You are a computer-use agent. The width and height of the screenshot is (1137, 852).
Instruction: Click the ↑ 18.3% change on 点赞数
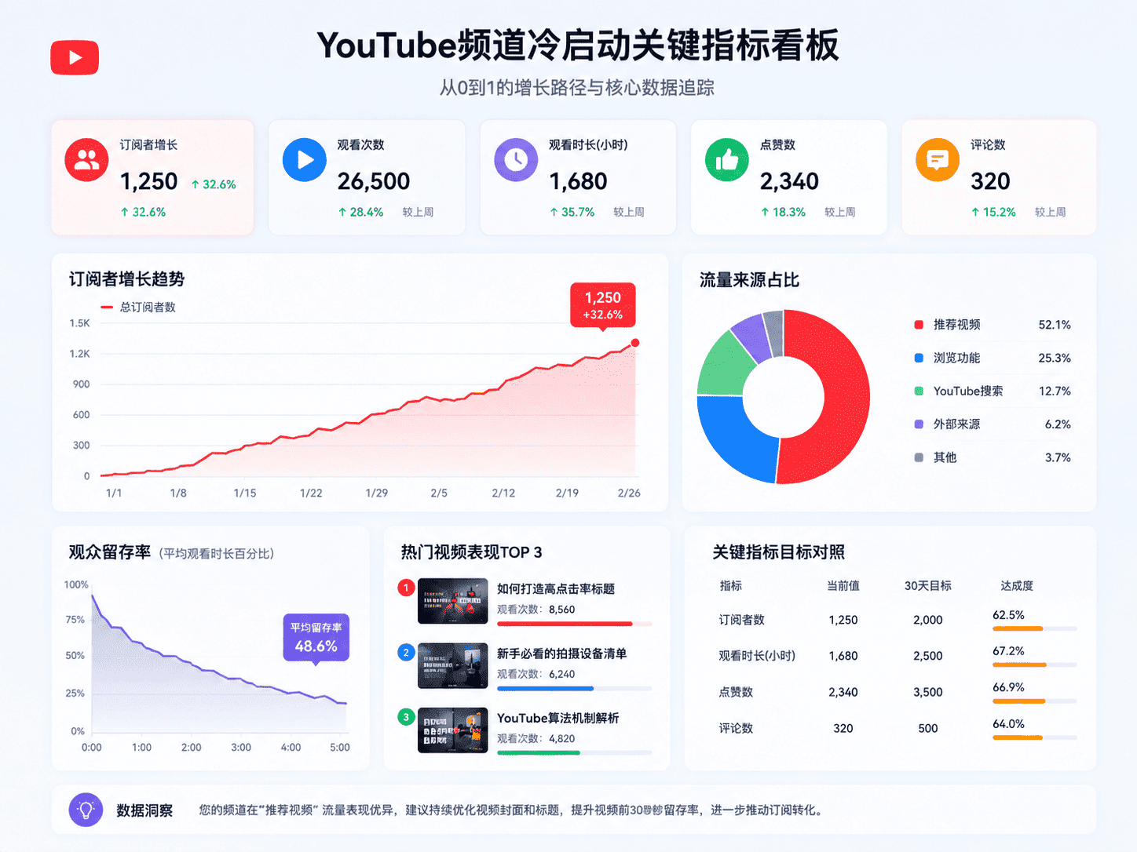pyautogui.click(x=783, y=212)
